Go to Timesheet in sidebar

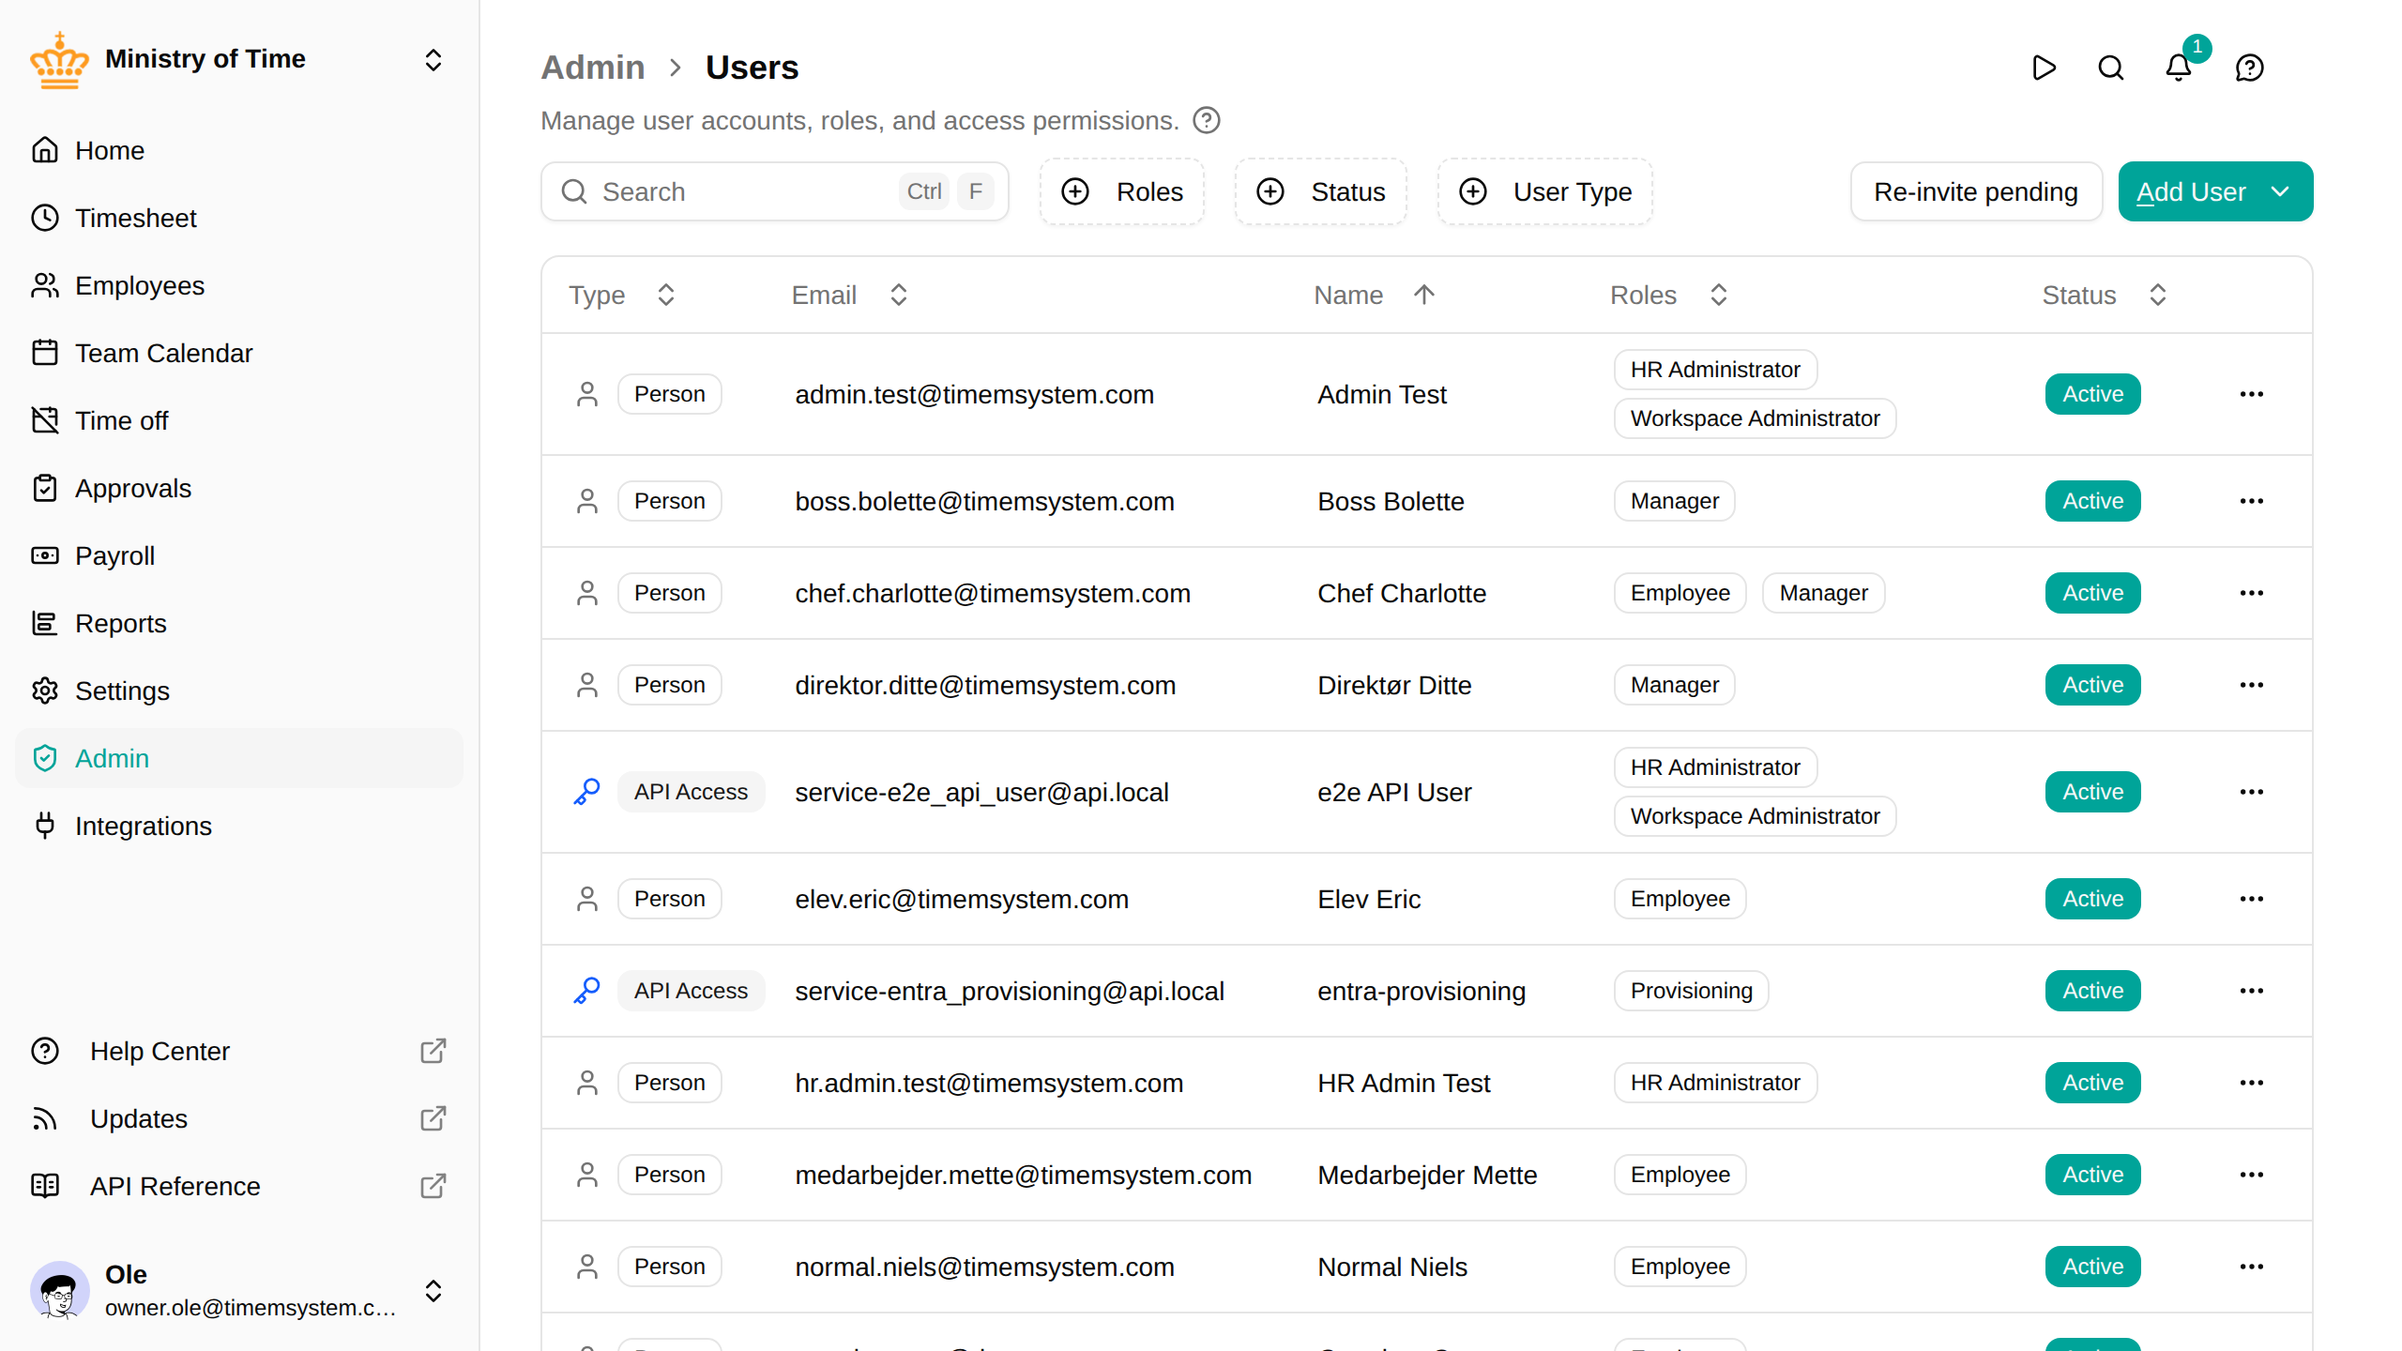tap(239, 218)
